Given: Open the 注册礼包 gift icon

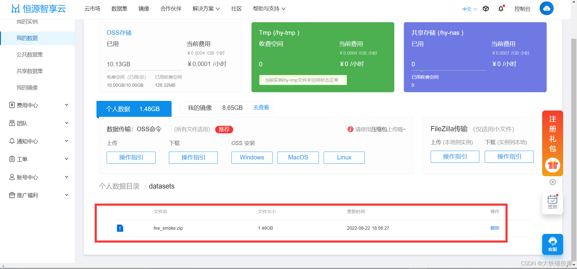Looking at the screenshot, I should pos(553,165).
